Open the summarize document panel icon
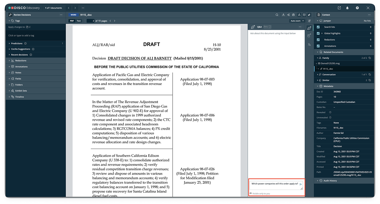 click(x=309, y=35)
